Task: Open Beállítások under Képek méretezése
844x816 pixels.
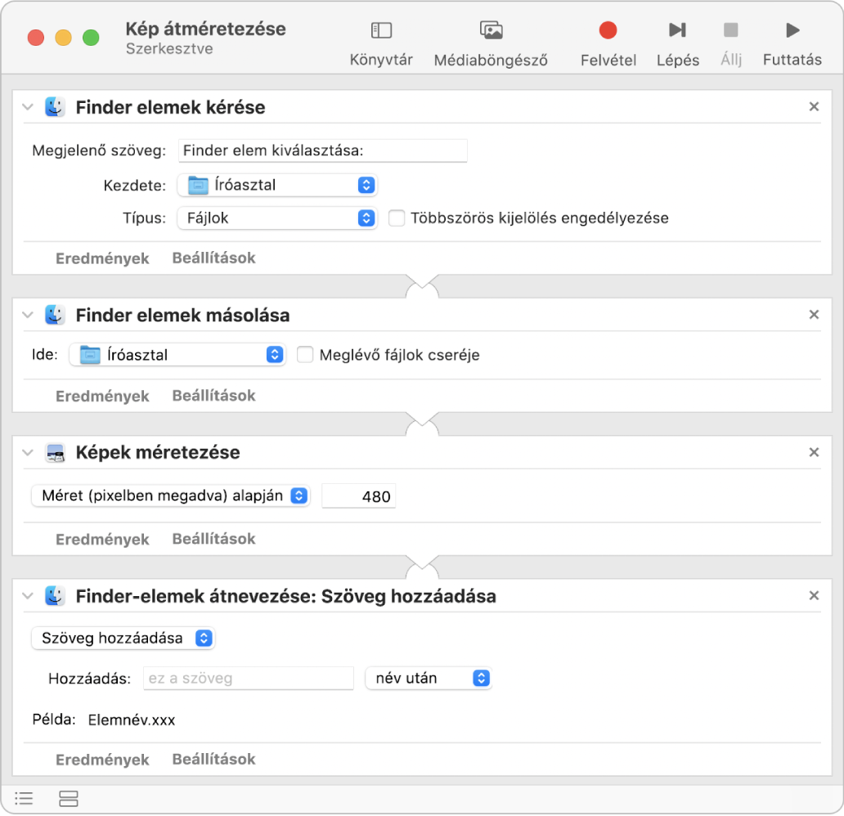Action: coord(213,539)
